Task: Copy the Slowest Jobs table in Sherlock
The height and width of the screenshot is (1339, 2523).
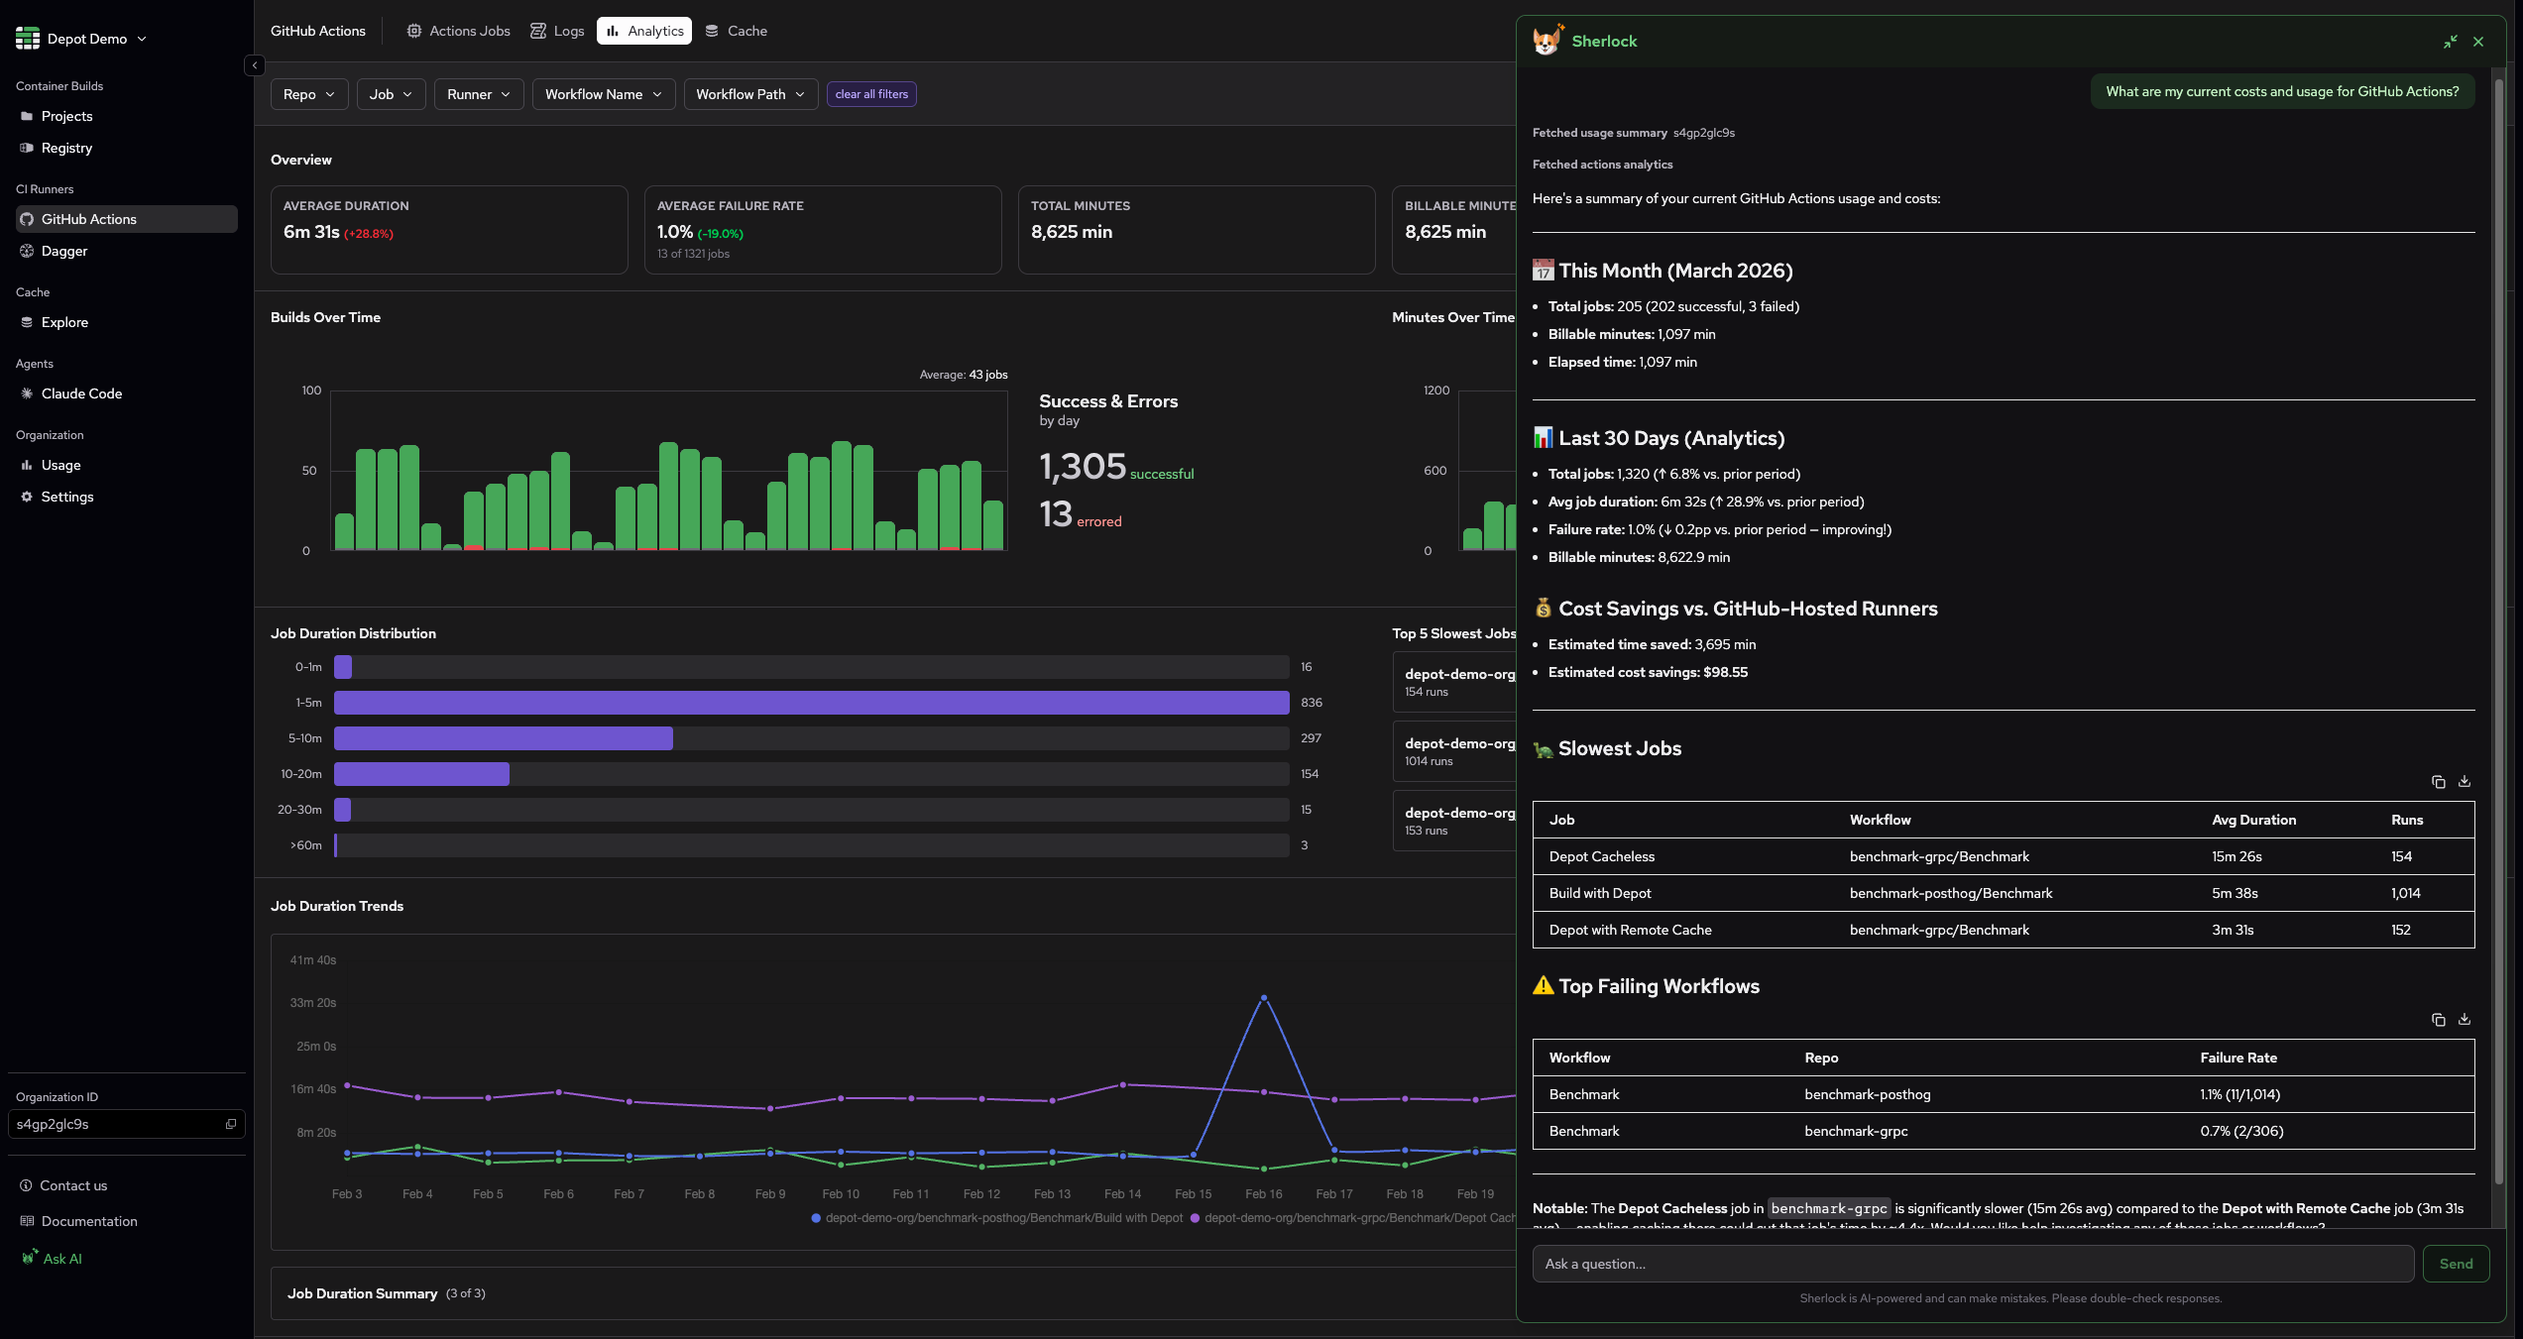Action: pyautogui.click(x=2439, y=782)
